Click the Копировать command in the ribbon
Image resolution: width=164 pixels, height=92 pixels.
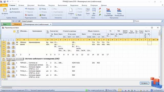click(x=15, y=12)
